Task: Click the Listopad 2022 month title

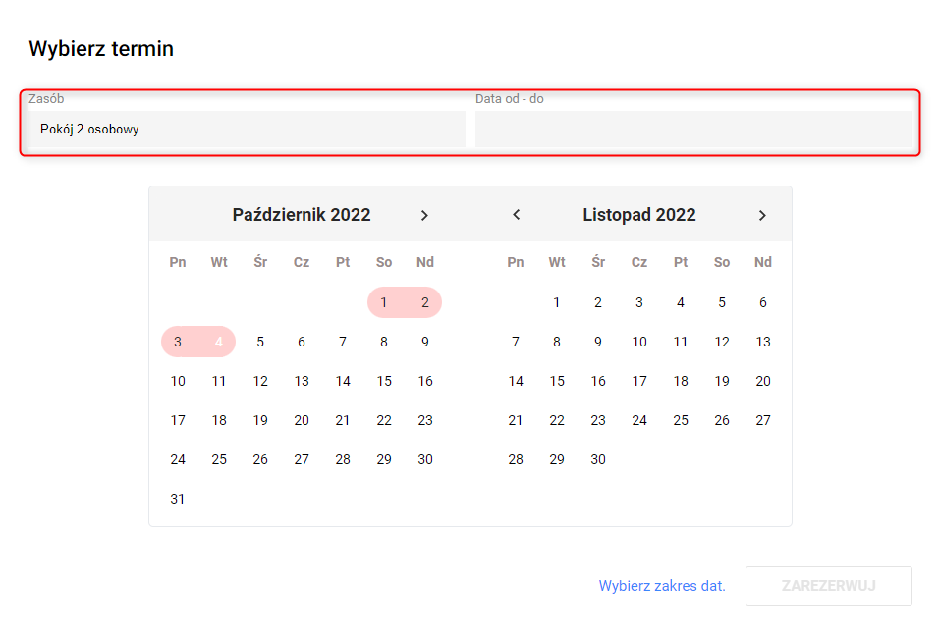Action: [x=639, y=215]
